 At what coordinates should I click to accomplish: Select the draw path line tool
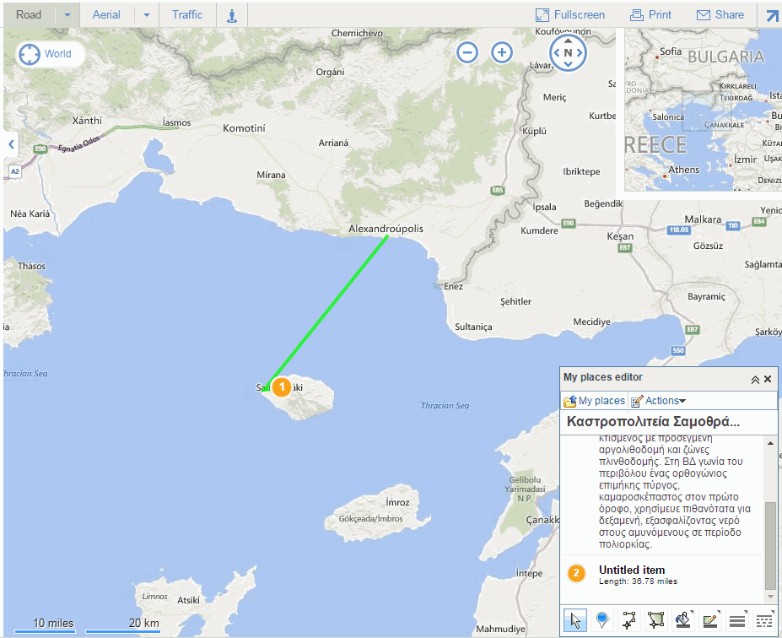[x=629, y=620]
